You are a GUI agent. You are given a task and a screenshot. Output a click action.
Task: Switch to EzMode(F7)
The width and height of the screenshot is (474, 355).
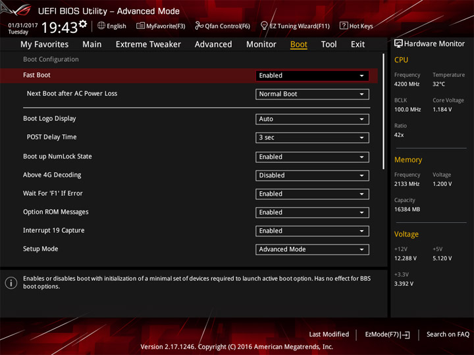(387, 335)
